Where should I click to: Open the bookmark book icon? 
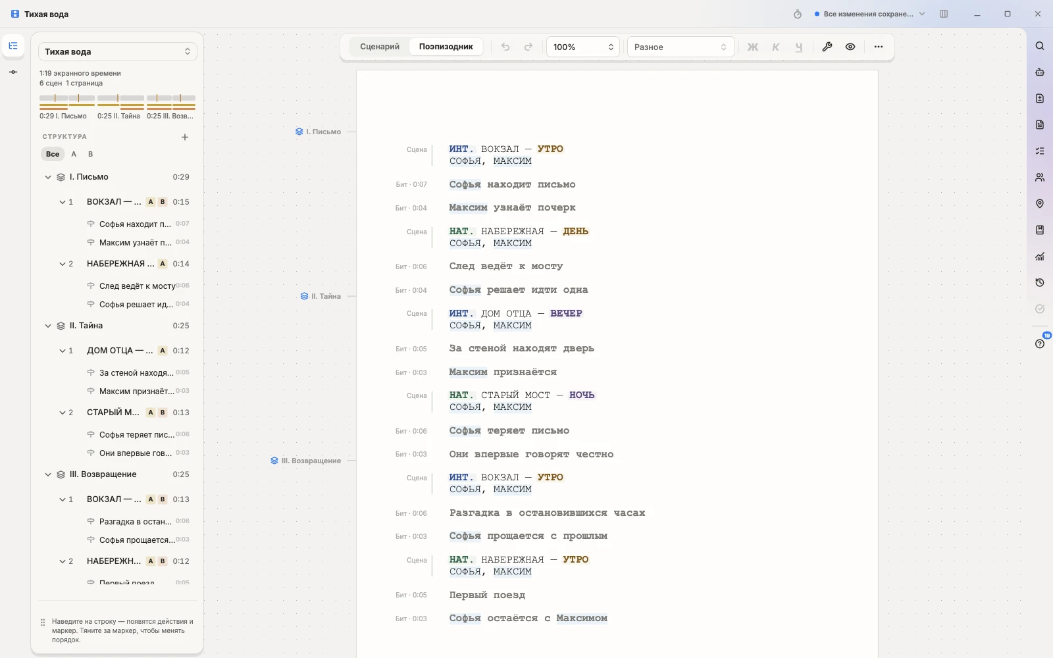click(x=1040, y=230)
